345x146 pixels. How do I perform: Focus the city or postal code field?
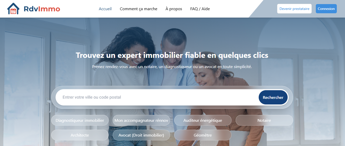[157, 97]
